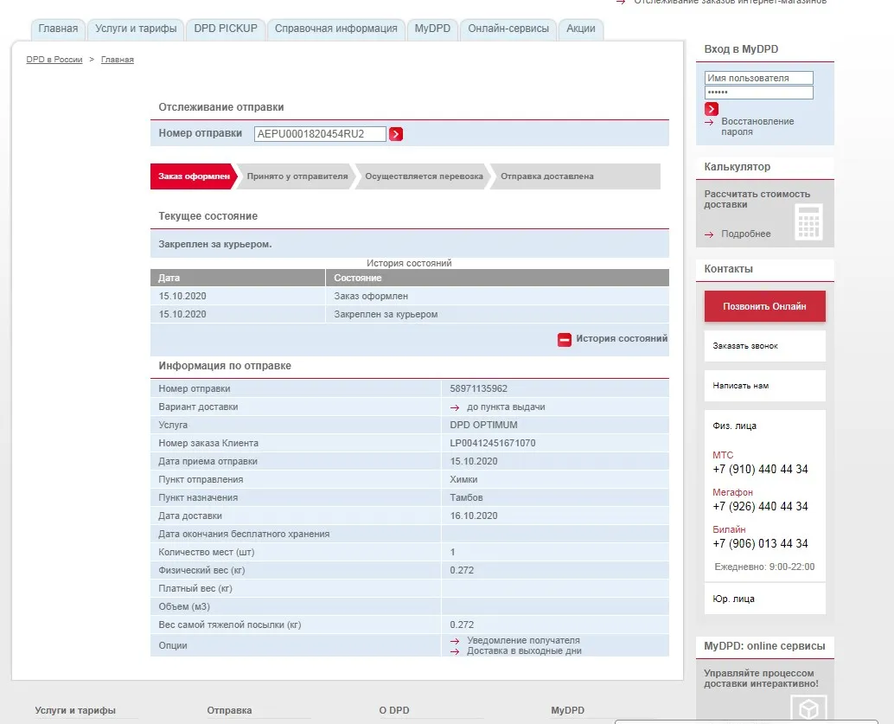Viewport: 894px width, 724px height.
Task: Click footer heading О DPD
Action: [394, 710]
